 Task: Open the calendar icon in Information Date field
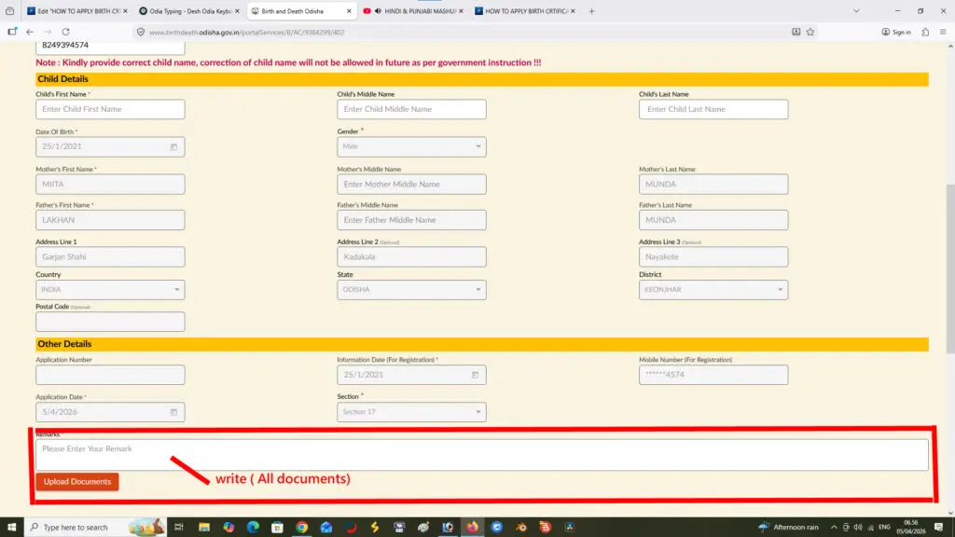pyautogui.click(x=475, y=375)
